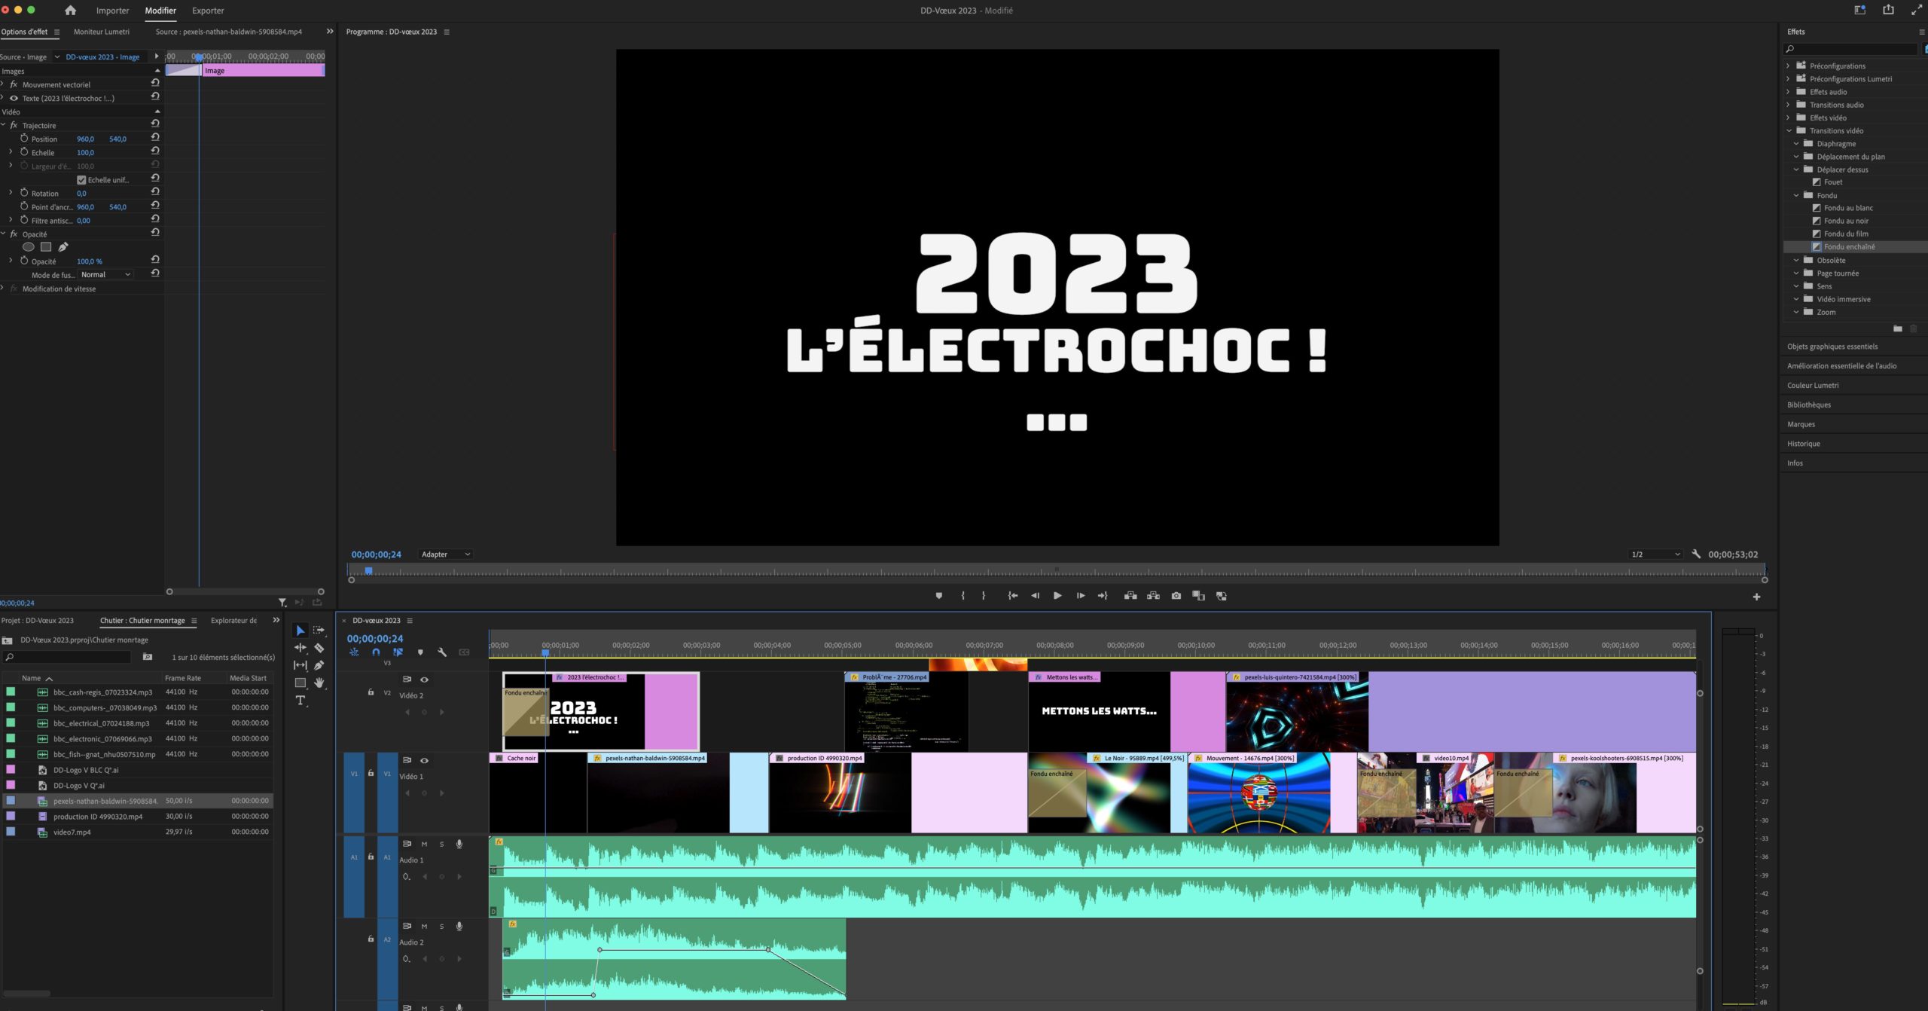
Task: Hide Vidéo 2 track with its eye icon
Action: [424, 680]
